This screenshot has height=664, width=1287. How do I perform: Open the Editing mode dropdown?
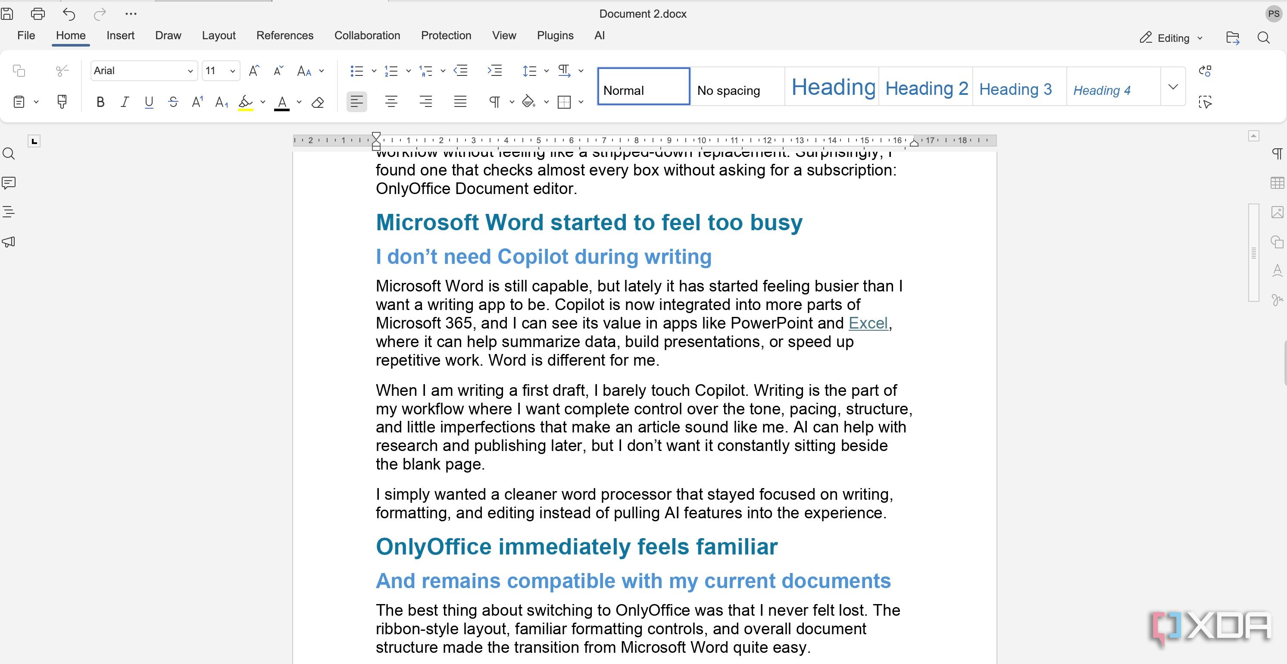point(1171,38)
